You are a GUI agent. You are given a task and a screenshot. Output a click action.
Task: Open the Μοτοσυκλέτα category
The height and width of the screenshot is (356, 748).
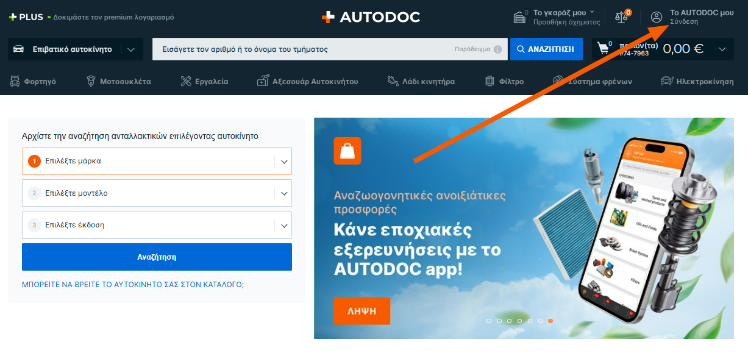pos(119,81)
